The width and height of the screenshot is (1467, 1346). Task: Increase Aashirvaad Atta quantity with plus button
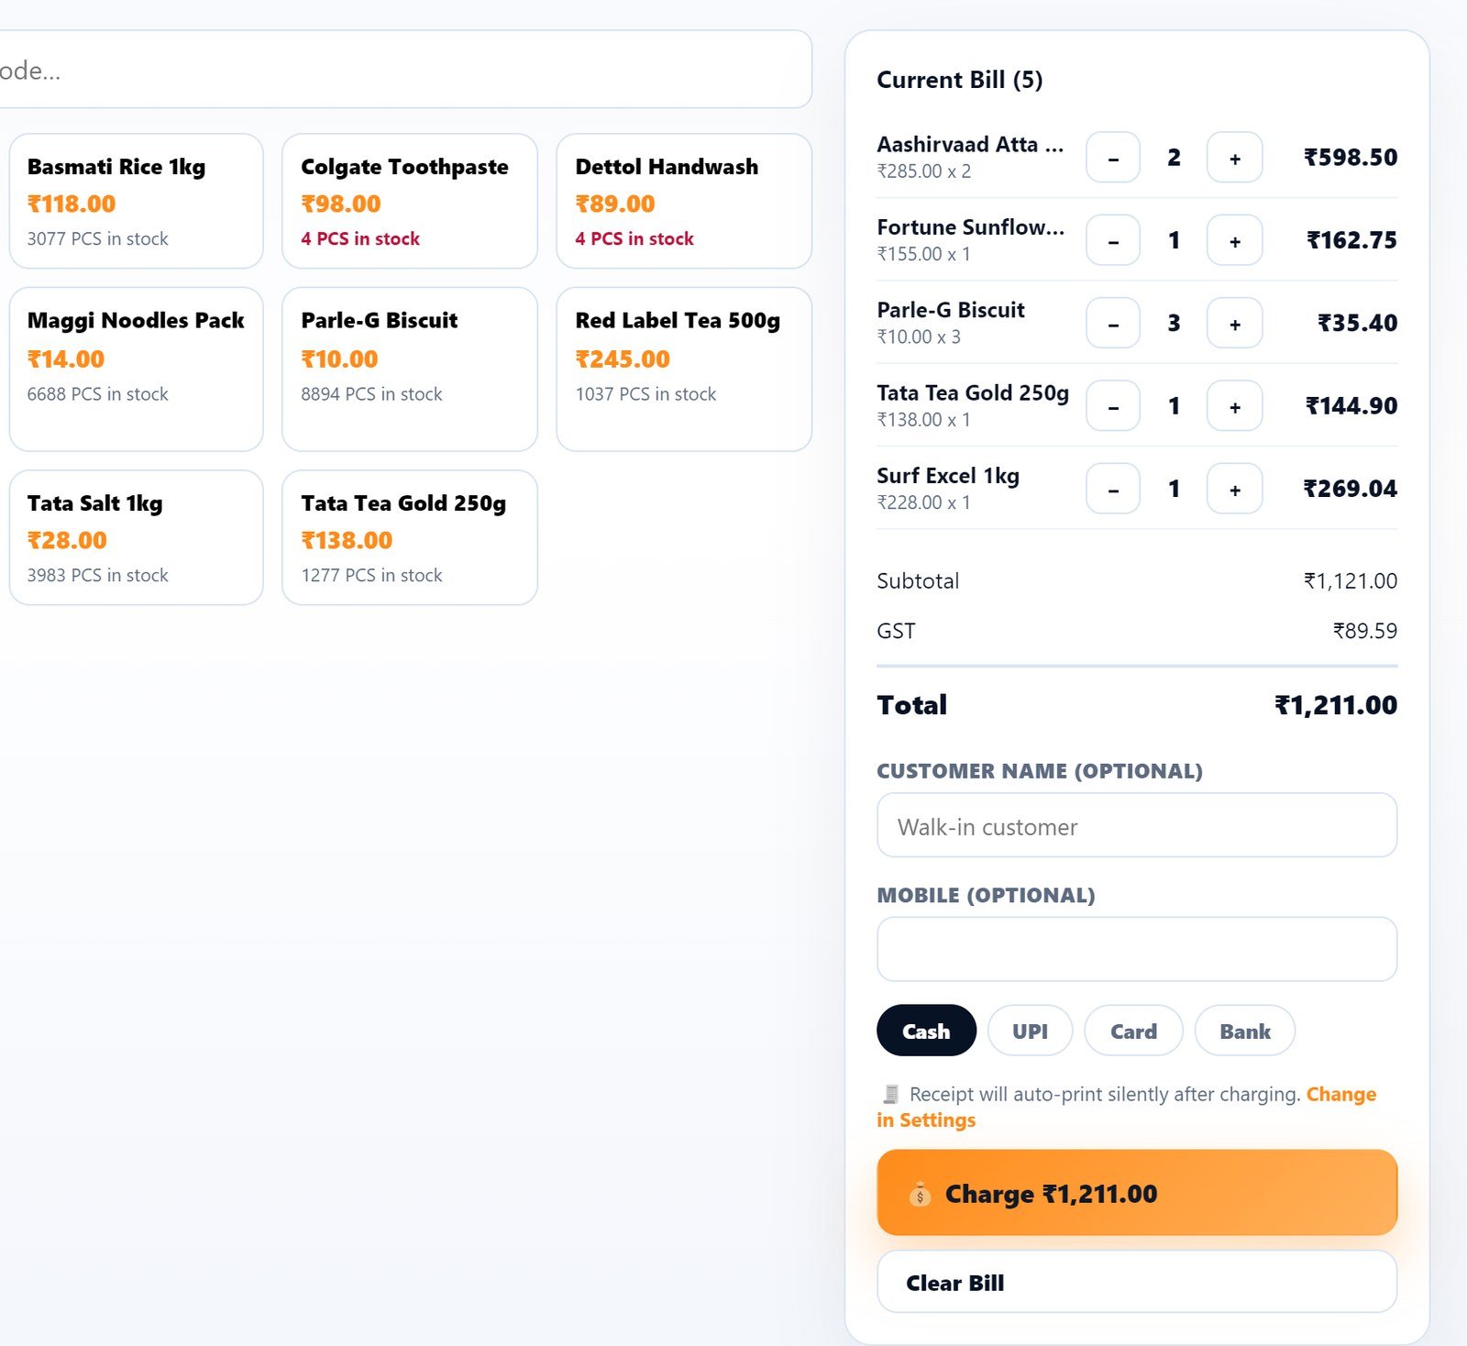click(x=1235, y=158)
